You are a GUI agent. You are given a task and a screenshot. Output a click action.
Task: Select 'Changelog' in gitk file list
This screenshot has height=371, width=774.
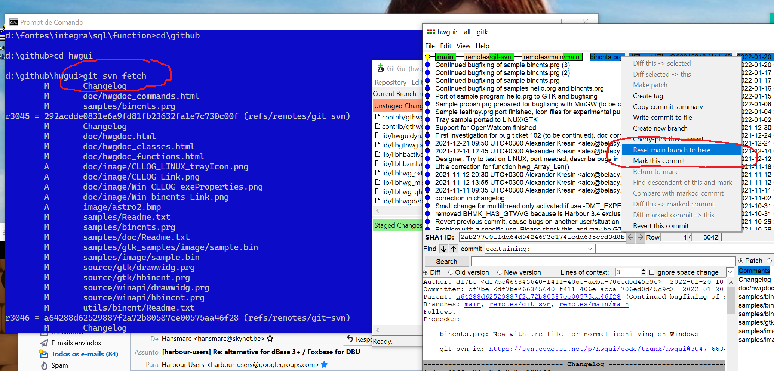[755, 280]
